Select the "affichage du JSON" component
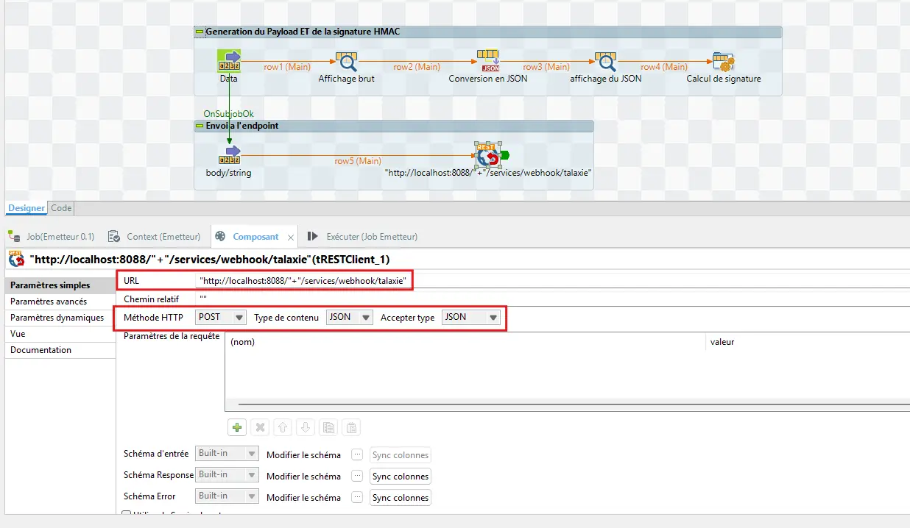910x528 pixels. click(x=605, y=62)
